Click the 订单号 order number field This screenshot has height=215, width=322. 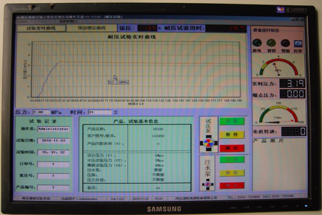tap(53, 164)
